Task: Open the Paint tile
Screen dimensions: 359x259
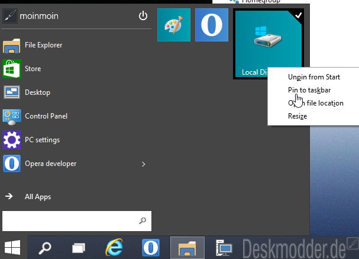Action: click(174, 25)
